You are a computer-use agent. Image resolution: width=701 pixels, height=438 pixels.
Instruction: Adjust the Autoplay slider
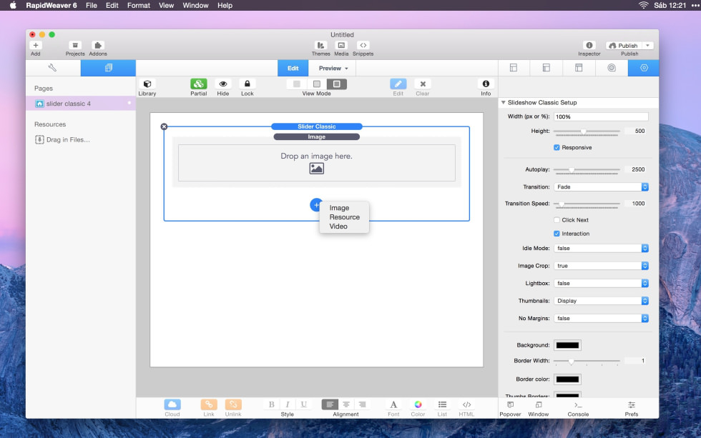pyautogui.click(x=572, y=169)
